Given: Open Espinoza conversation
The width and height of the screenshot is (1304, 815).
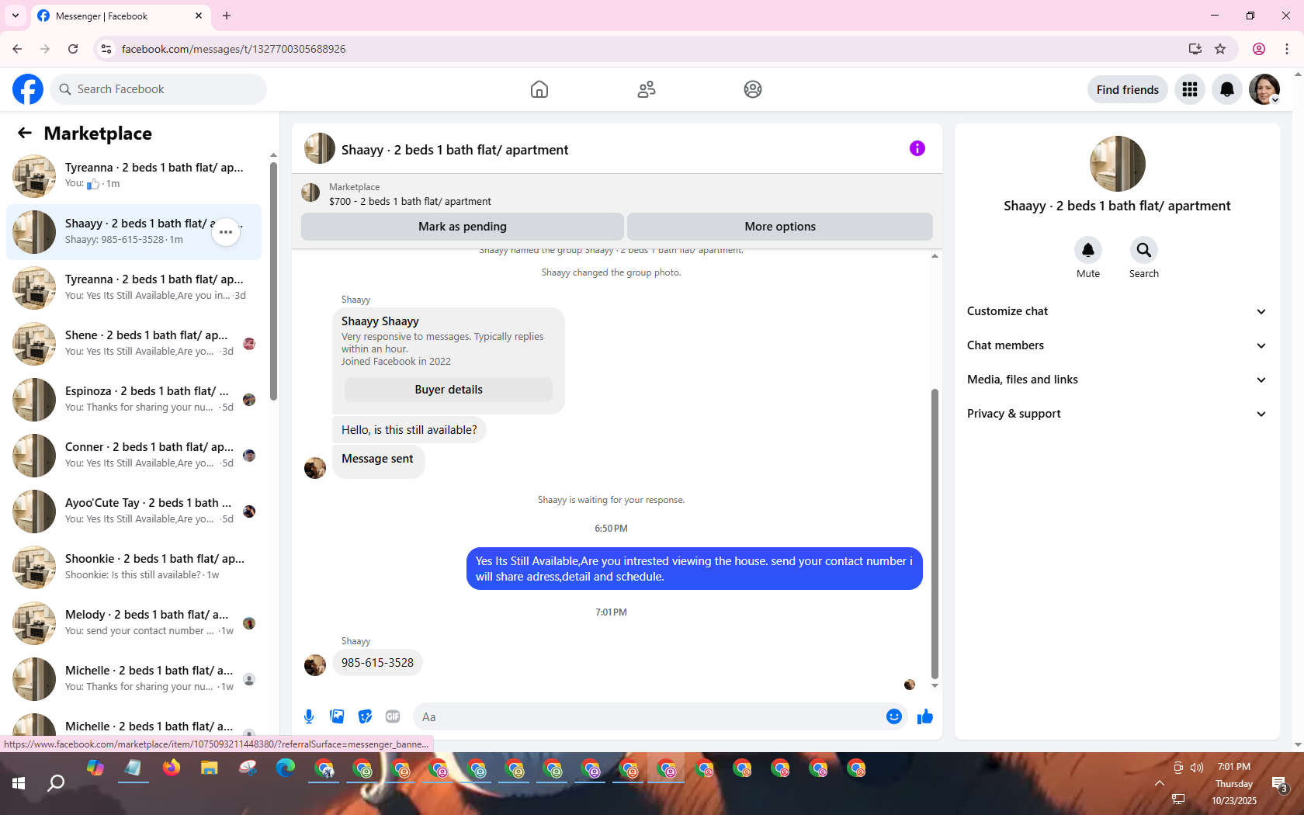Looking at the screenshot, I should [x=134, y=400].
